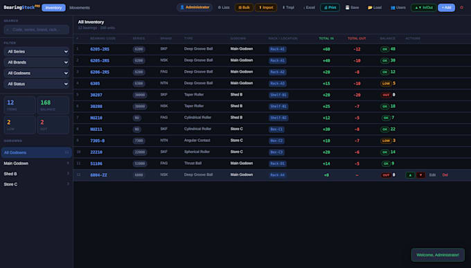The height and width of the screenshot is (268, 471).
Task: Open the All Brands dropdown
Action: click(x=36, y=62)
